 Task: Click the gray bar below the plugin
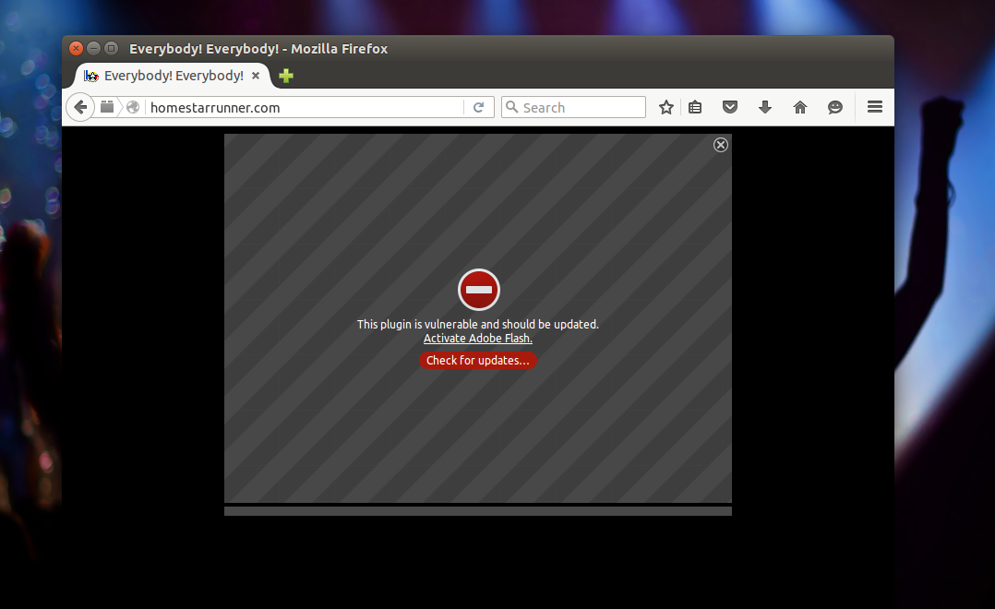478,511
